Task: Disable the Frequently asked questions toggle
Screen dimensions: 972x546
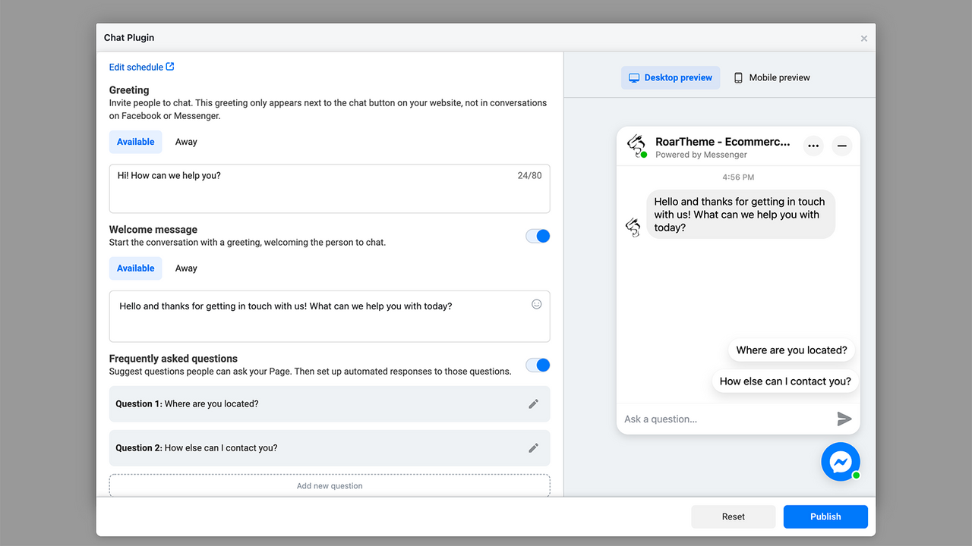Action: (538, 365)
